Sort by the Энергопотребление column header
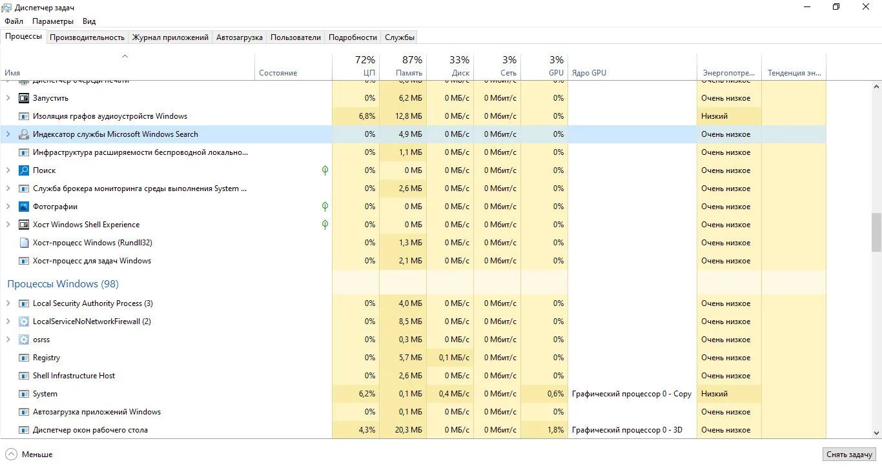Viewport: 882px width, 470px height. (x=730, y=66)
